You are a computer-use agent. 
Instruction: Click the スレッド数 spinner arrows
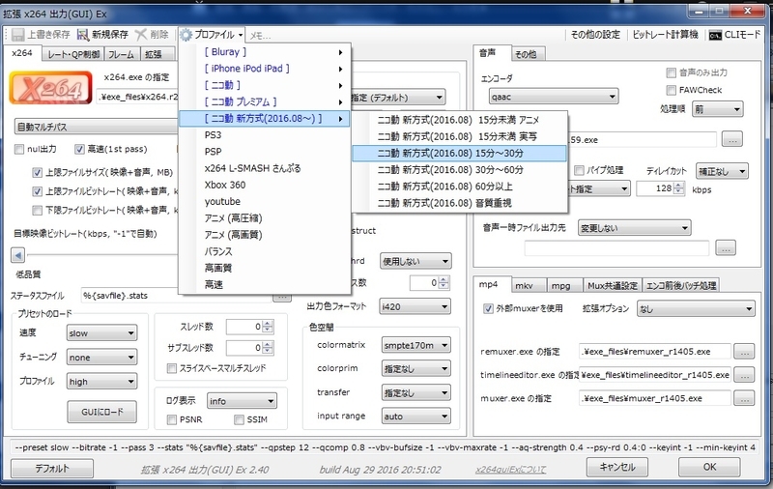coord(268,327)
